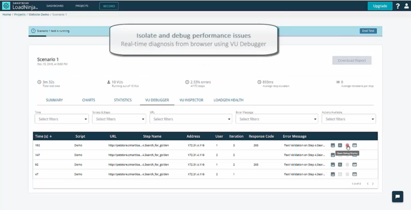Click the Step Name column header
411x210 pixels.
tap(153, 136)
